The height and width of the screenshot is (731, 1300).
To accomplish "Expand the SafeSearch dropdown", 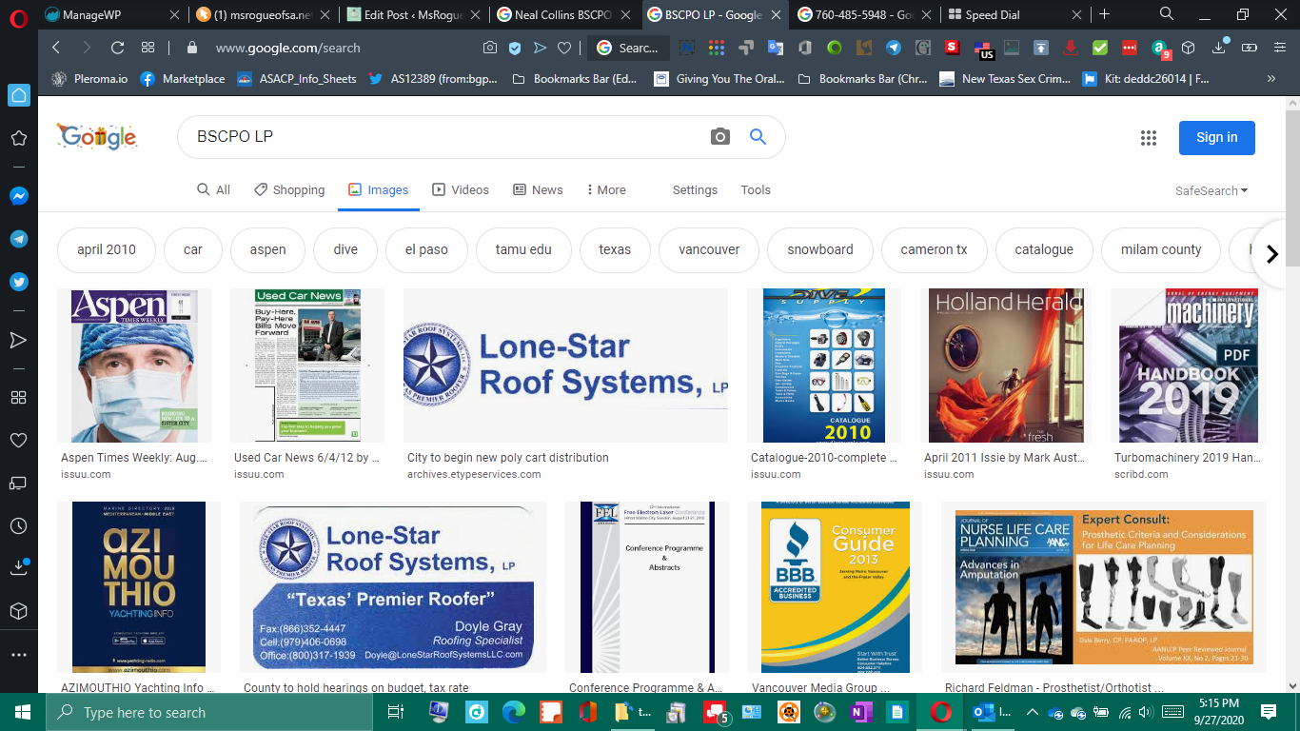I will 1211,190.
